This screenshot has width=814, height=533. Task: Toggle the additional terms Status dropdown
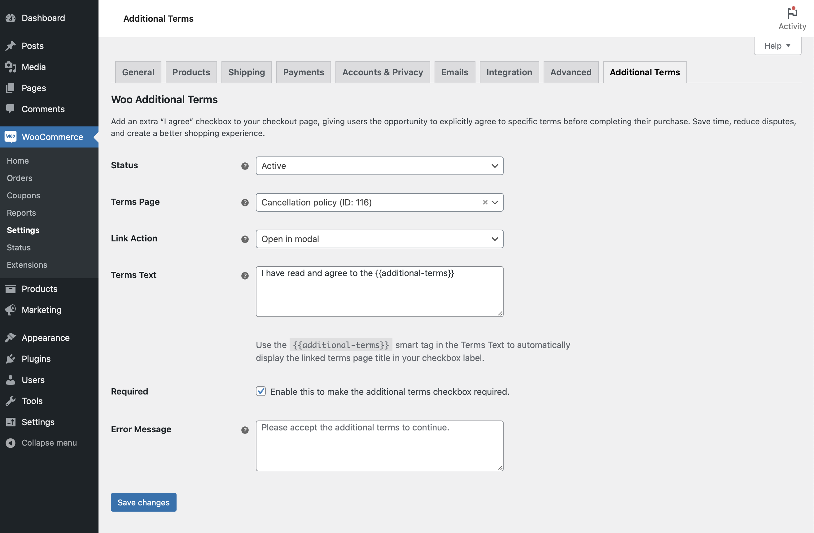379,165
